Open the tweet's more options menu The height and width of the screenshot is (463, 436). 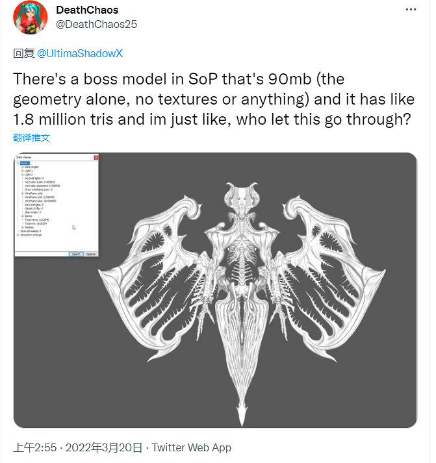(x=411, y=10)
